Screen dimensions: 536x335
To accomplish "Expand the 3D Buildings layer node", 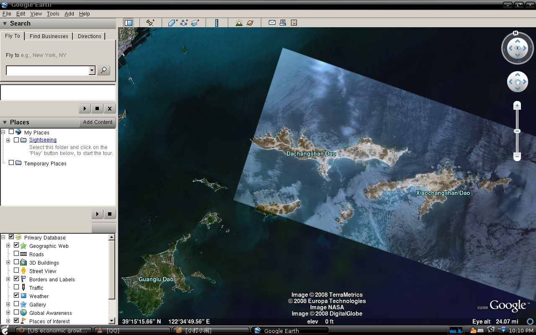I will point(8,263).
